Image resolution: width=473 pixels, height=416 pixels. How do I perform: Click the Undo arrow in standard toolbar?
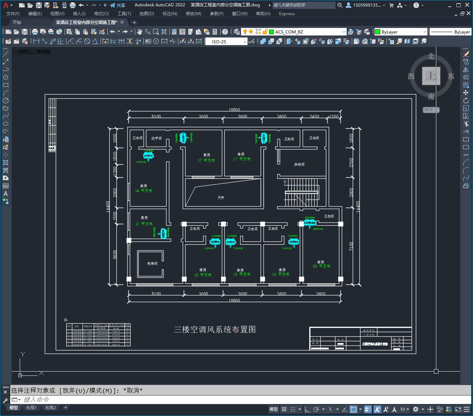pyautogui.click(x=113, y=32)
